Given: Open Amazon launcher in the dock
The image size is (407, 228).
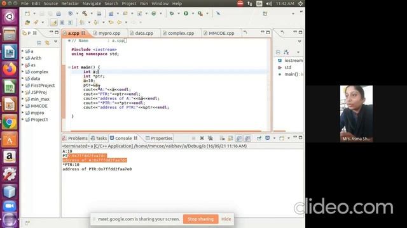Looking at the screenshot, I should point(10,157).
